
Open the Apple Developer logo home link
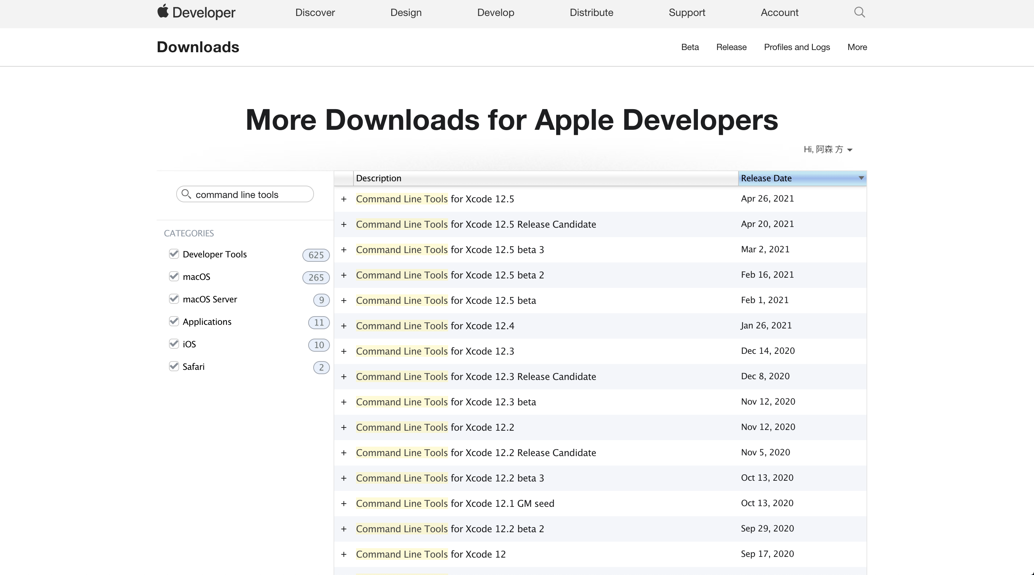coord(196,12)
